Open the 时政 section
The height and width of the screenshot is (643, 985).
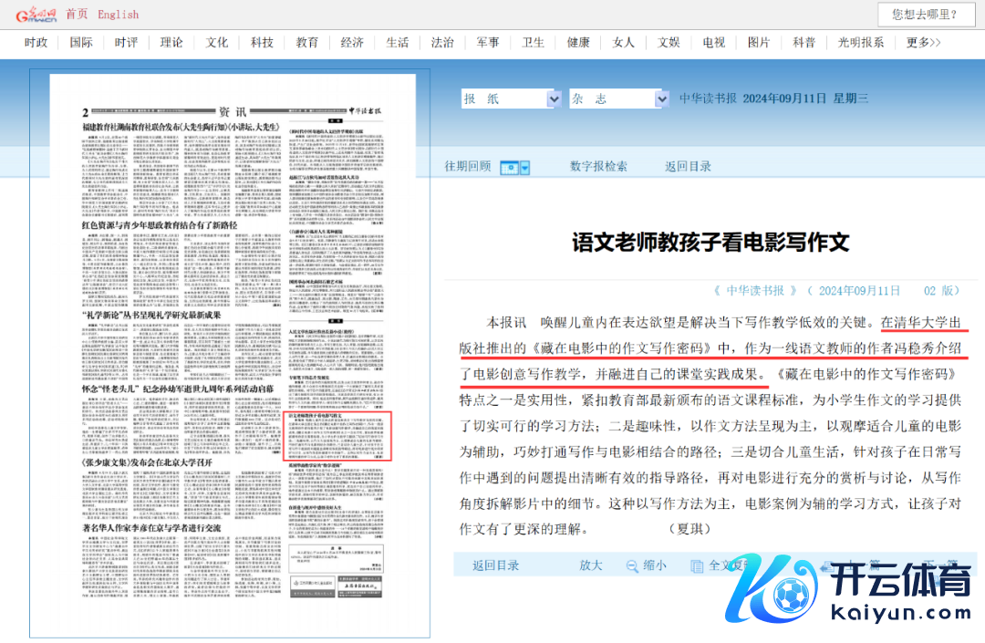pos(36,43)
